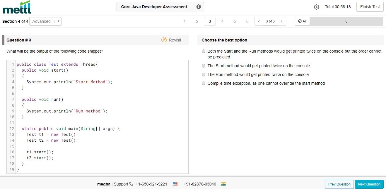Click the US flag icon in the footer
Image resolution: width=386 pixels, height=189 pixels.
point(175,184)
